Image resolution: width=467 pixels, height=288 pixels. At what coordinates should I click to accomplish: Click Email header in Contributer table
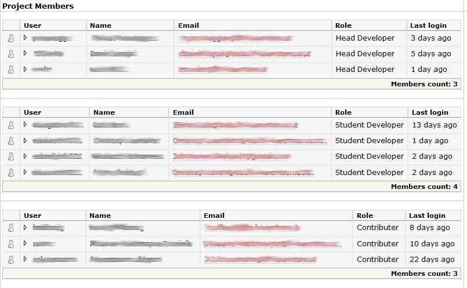pos(214,216)
